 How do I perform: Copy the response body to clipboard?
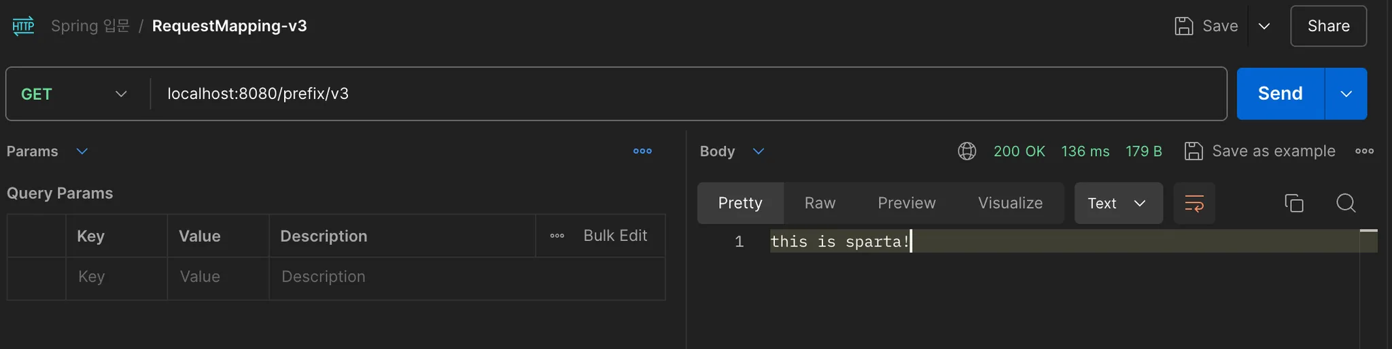point(1293,203)
